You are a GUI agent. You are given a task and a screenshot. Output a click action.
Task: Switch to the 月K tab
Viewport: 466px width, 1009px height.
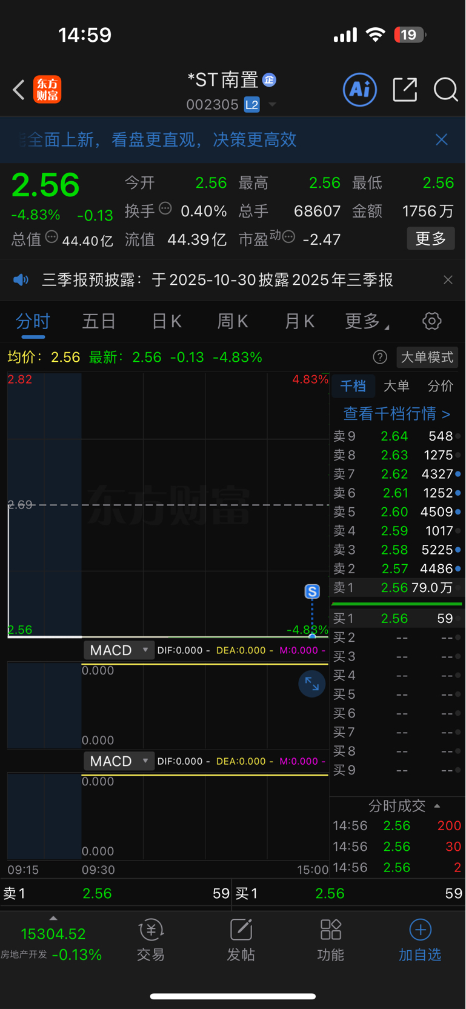pos(299,321)
